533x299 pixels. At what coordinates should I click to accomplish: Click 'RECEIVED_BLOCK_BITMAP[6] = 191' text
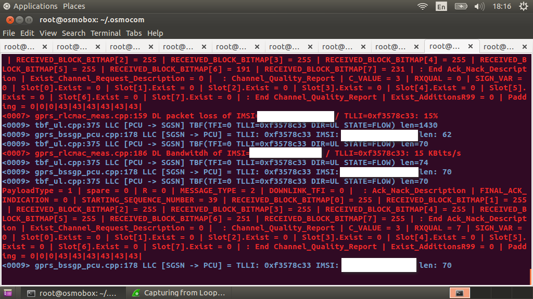(x=180, y=69)
